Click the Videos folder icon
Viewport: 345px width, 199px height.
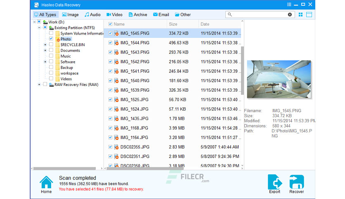point(58,79)
